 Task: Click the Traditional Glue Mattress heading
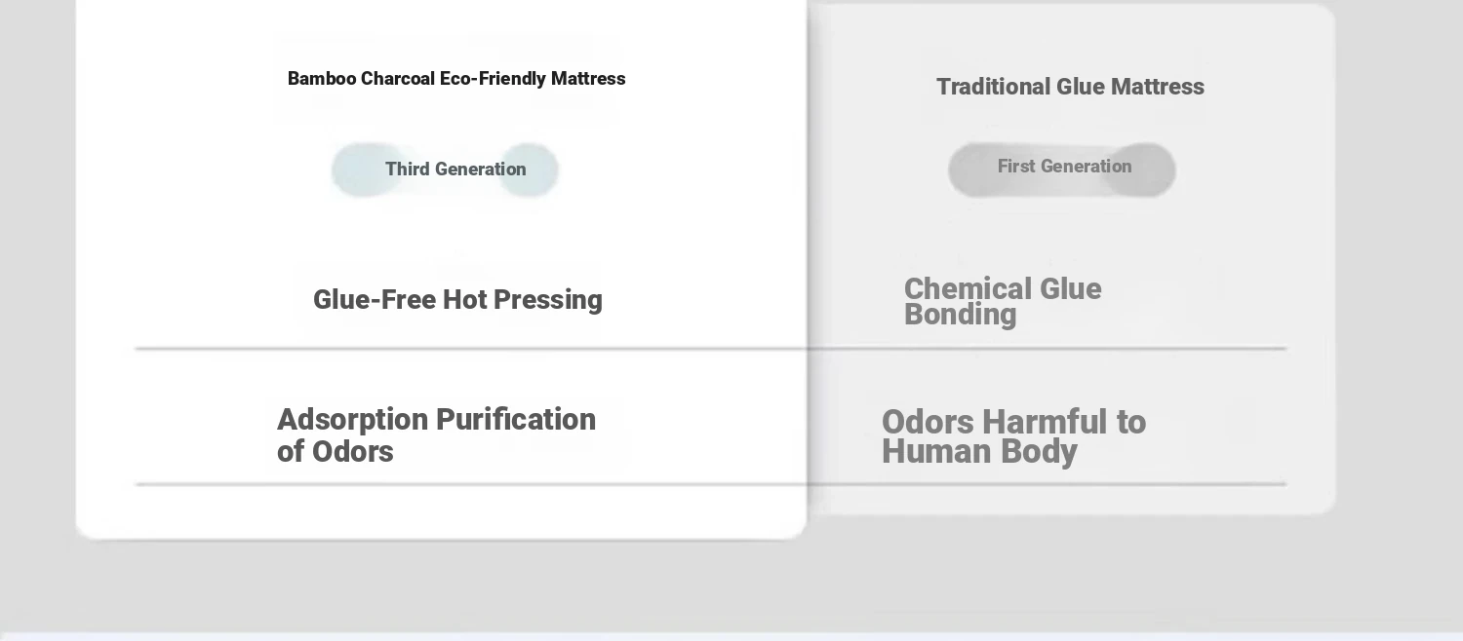(x=1070, y=87)
